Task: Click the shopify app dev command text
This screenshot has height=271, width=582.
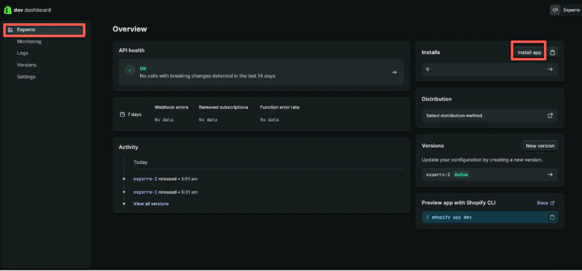Action: (452, 217)
